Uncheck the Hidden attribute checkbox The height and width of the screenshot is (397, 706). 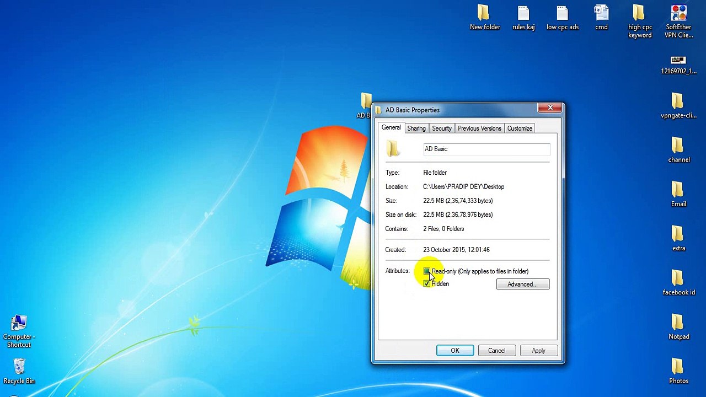tap(427, 283)
